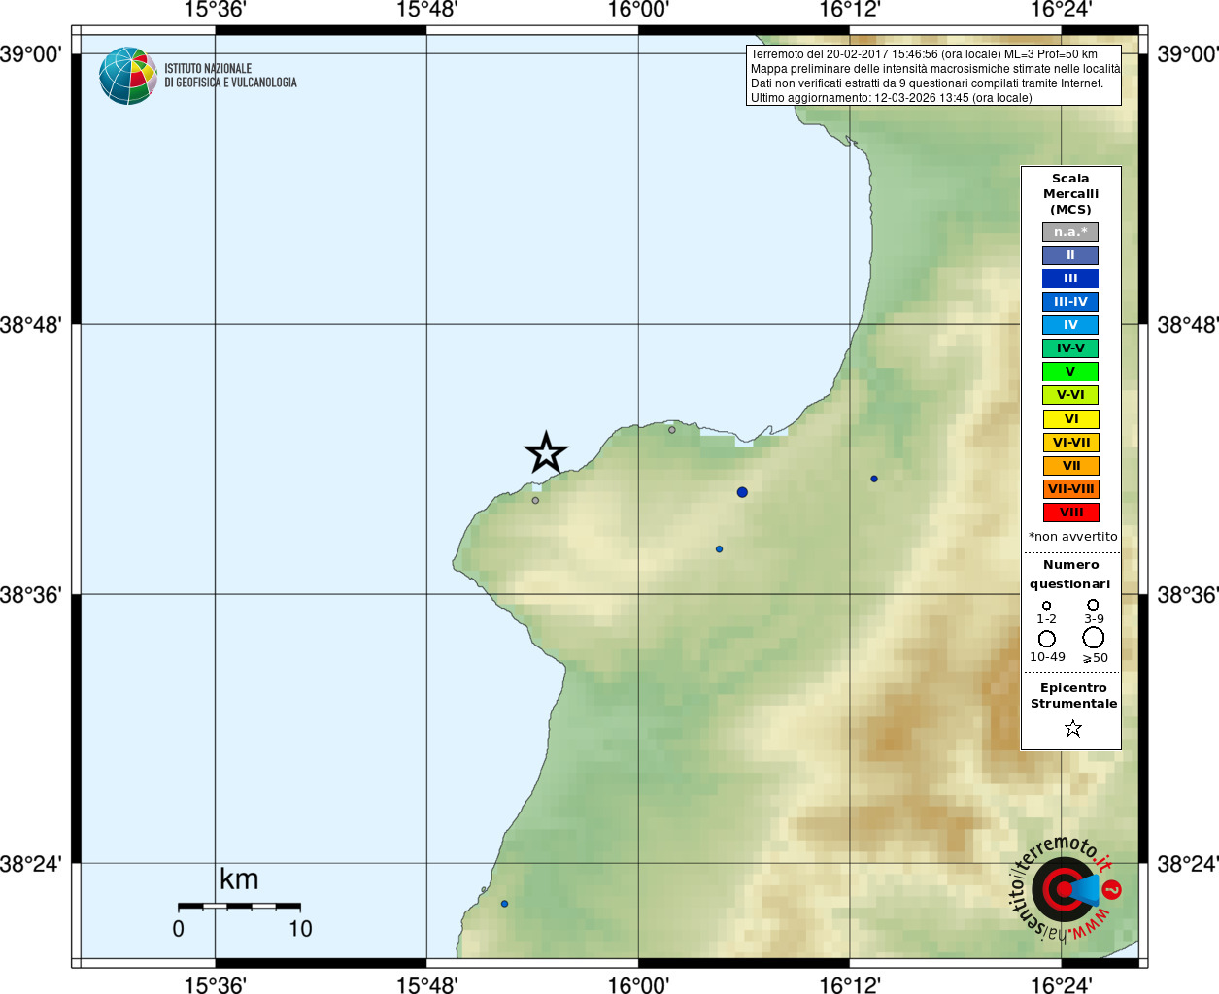Click the 'Scala Mercalli (MCS)' legend title

(1070, 194)
